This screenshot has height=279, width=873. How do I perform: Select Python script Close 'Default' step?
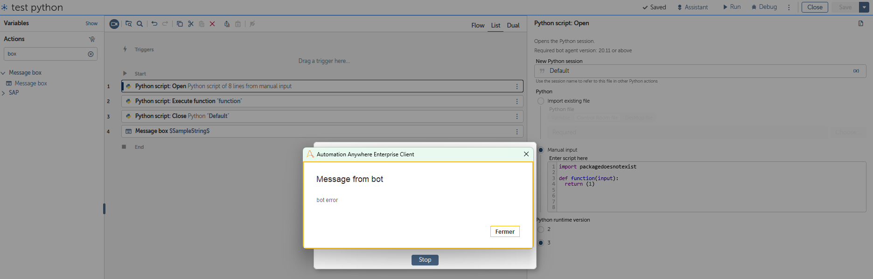click(322, 116)
